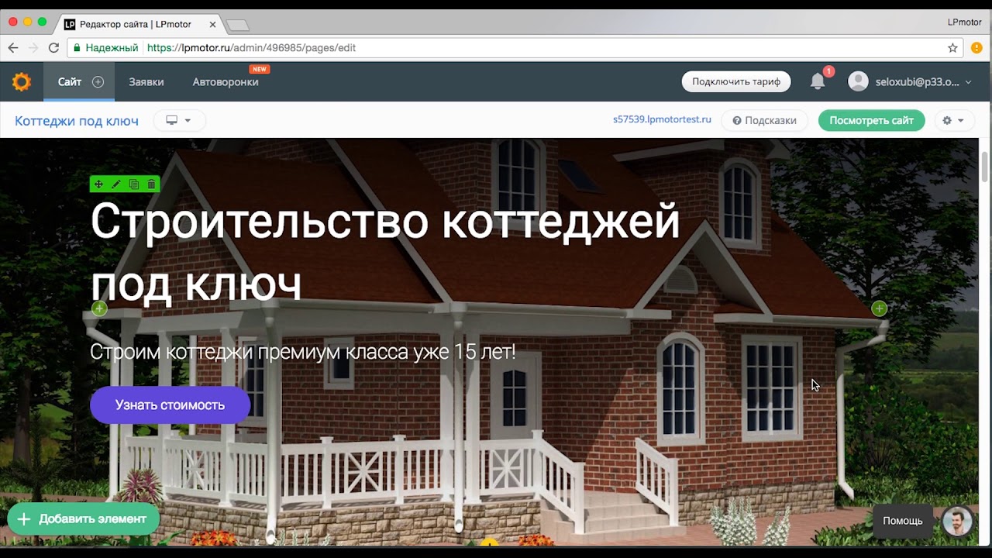Screen dimensions: 992x558
Task: Click the green plus at heading's left edge
Action: pos(99,308)
